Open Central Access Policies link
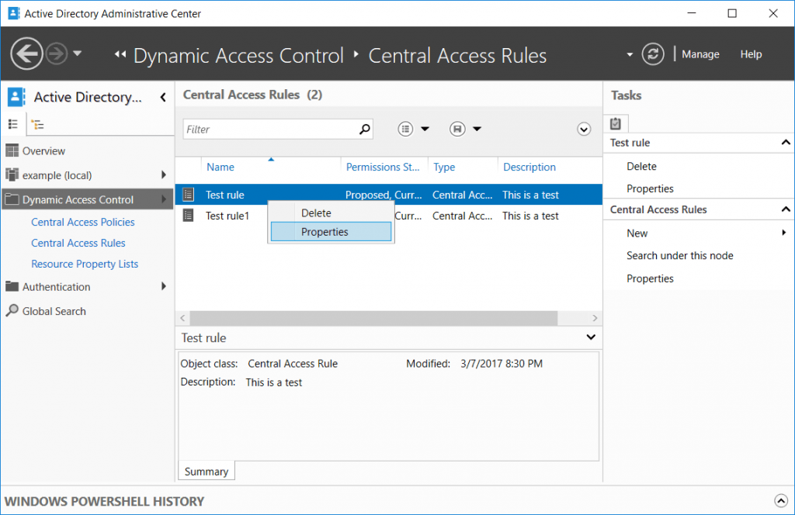The image size is (795, 515). click(x=82, y=222)
